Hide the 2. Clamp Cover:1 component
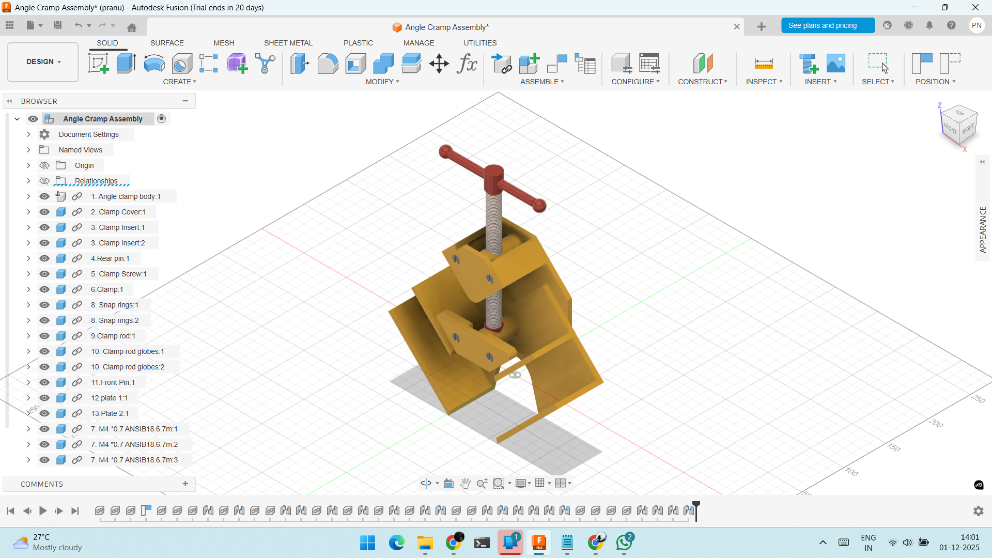Screen dimensions: 992x558 tap(44, 212)
